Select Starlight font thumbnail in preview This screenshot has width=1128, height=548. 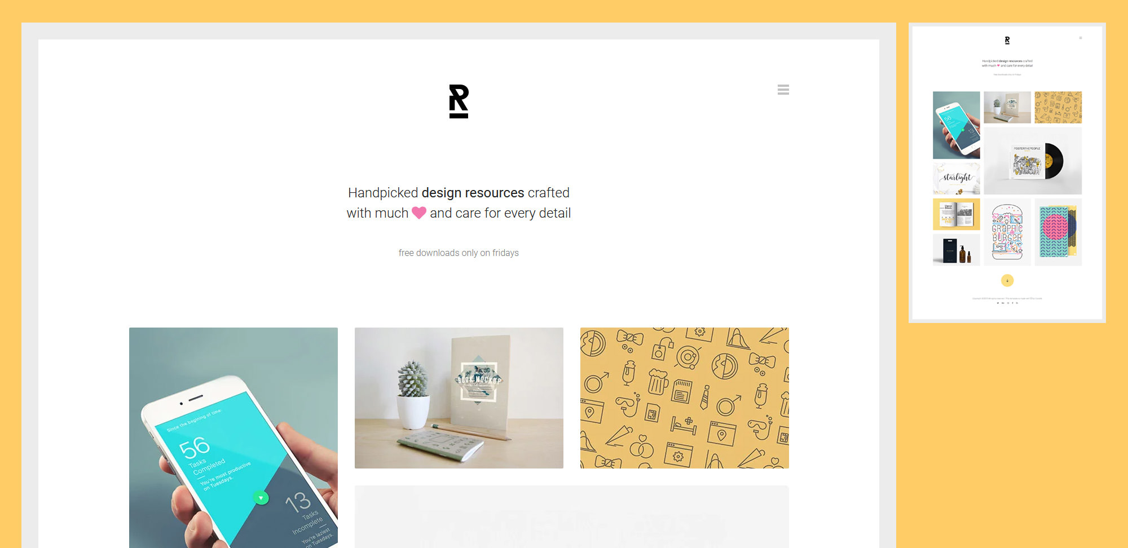click(957, 179)
